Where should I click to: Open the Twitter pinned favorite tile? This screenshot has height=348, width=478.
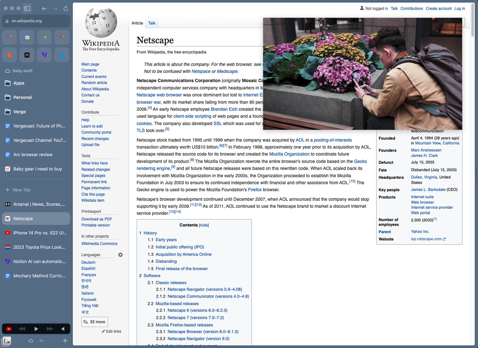62,55
